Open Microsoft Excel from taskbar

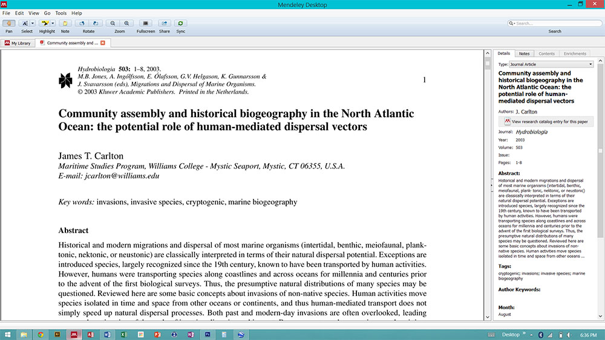(124, 335)
